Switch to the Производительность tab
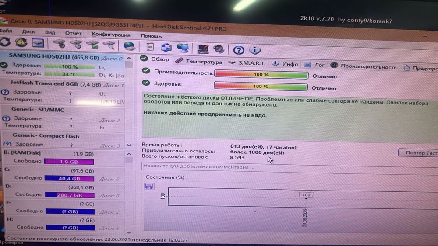This screenshot has height=246, width=438. 364,66
